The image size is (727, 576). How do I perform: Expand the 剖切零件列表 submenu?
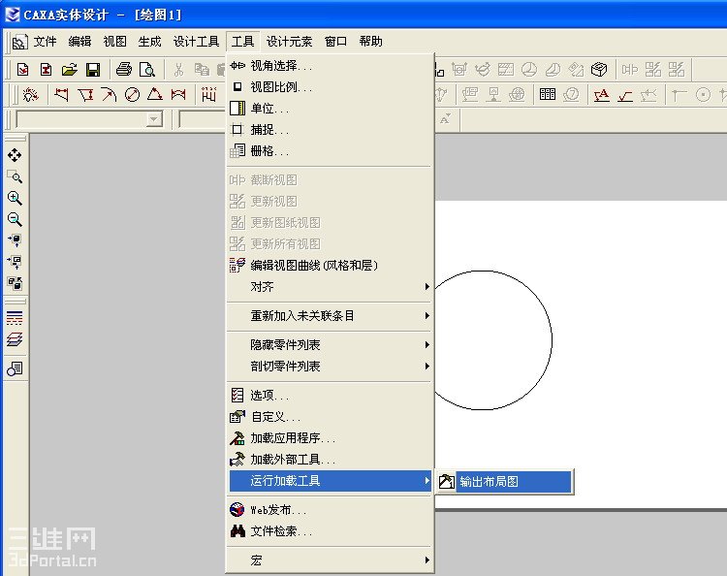click(331, 367)
